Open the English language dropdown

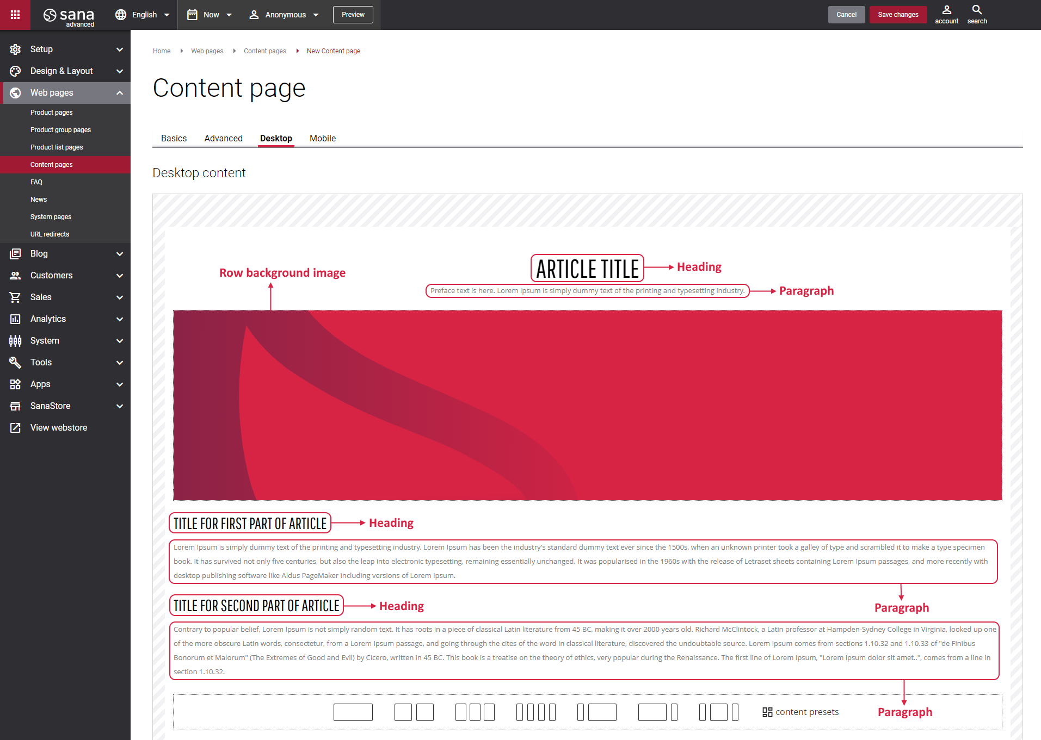(143, 15)
